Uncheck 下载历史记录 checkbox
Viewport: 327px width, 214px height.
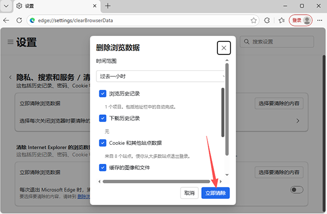102,118
